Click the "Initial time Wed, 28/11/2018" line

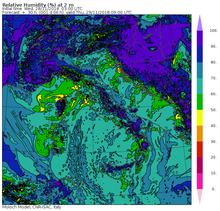[x=42, y=9]
